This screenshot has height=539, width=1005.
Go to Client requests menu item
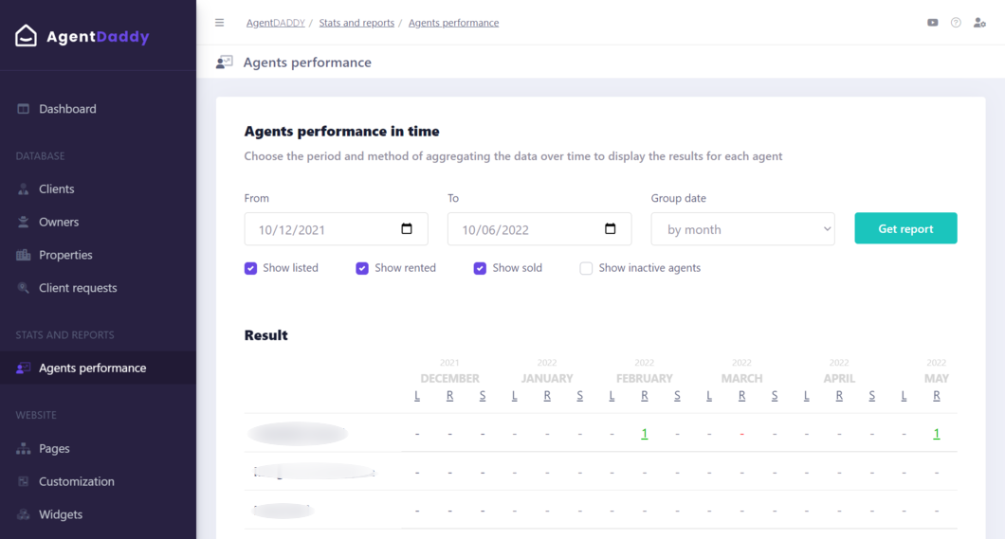tap(78, 288)
